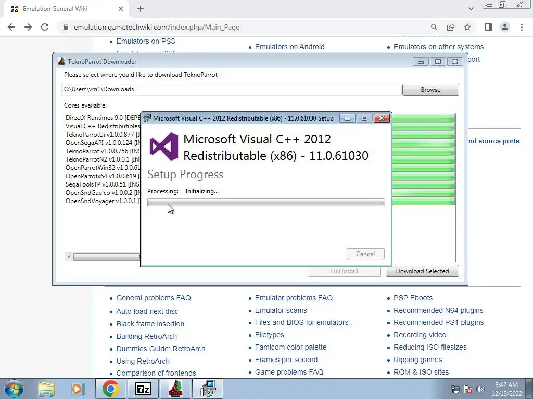Open ROM & ISO sites link

pos(421,372)
